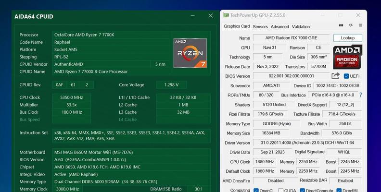The width and height of the screenshot is (381, 192).
Task: Click the GPU Name field
Action: tap(292, 38)
